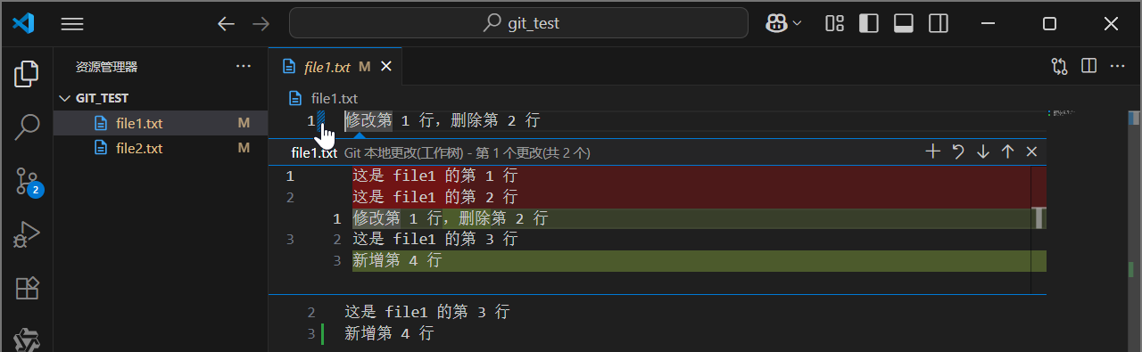Open the hamburger application menu

point(72,24)
